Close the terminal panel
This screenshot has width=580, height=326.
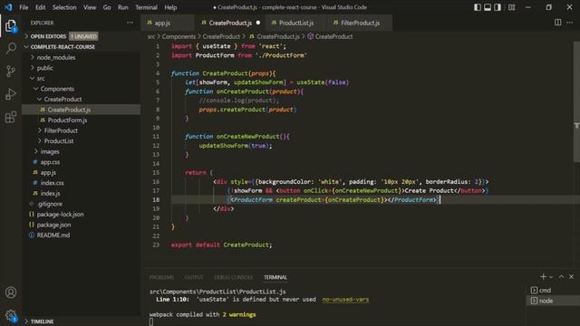point(572,276)
